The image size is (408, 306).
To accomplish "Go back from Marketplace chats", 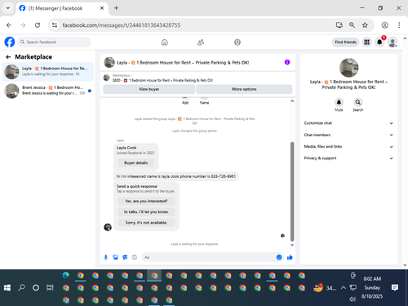I will [8, 57].
